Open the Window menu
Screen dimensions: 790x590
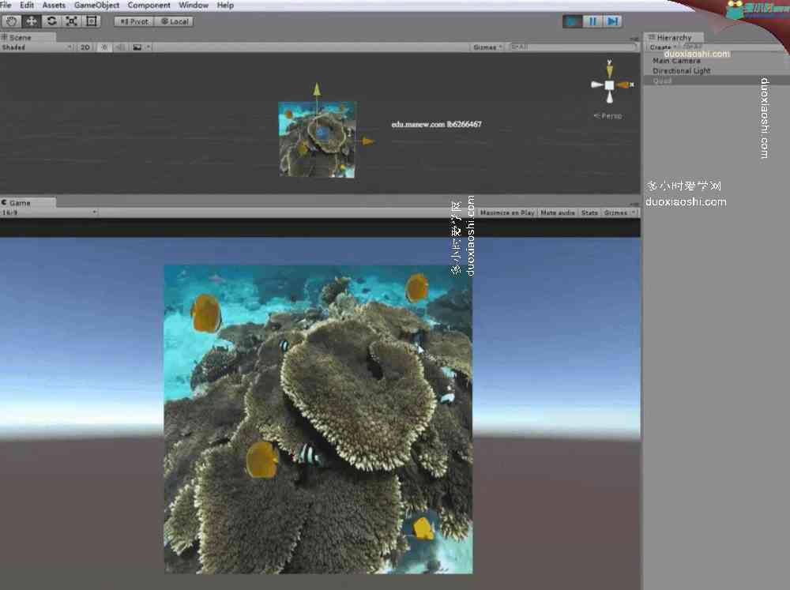click(194, 5)
